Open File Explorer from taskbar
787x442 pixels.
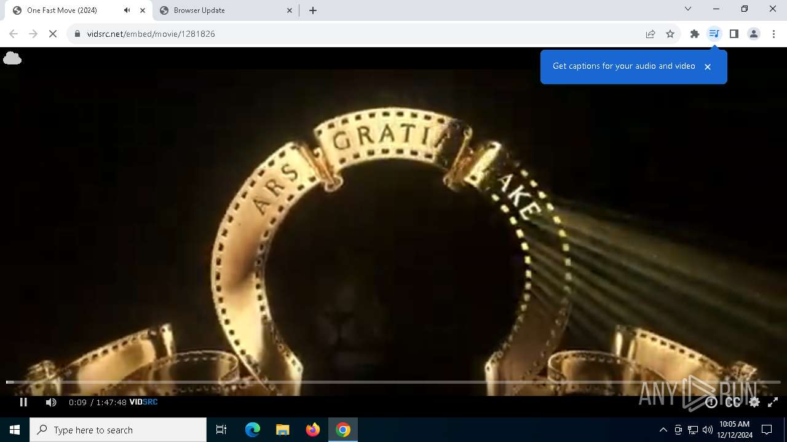pyautogui.click(x=283, y=430)
